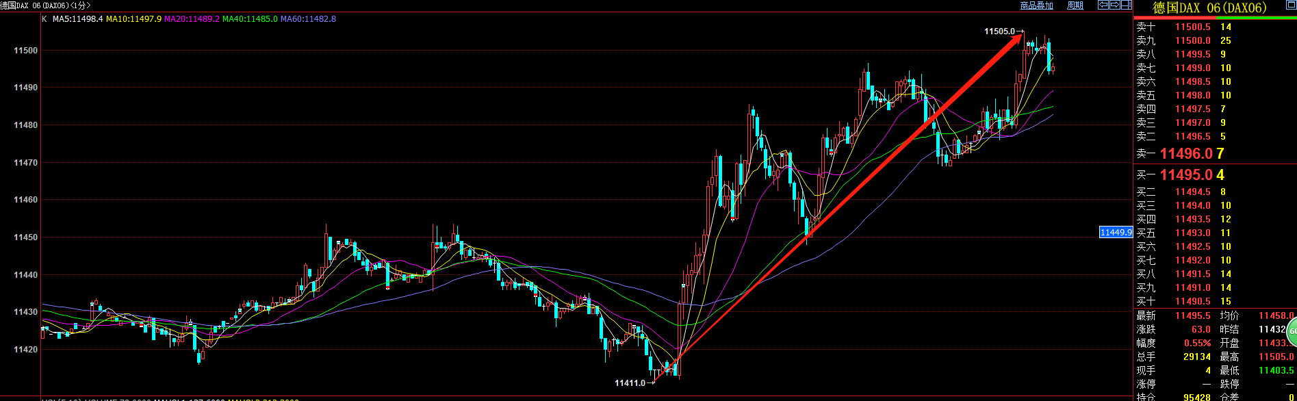The image size is (1297, 401).
Task: Click the 幅度 value 0.55%
Action: click(1198, 343)
